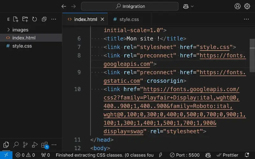Open the googleapis.com preconnect link on line 8
Image resolution: width=255 pixels, height=159 pixels.
pyautogui.click(x=175, y=60)
